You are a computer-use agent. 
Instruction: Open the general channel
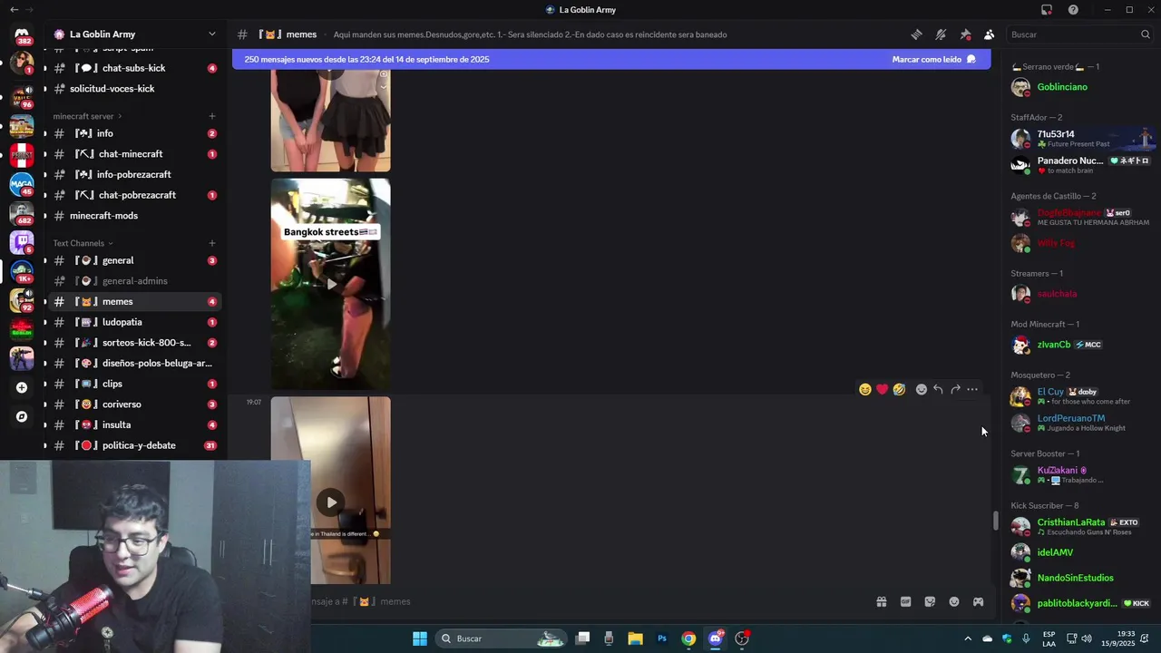click(x=134, y=260)
